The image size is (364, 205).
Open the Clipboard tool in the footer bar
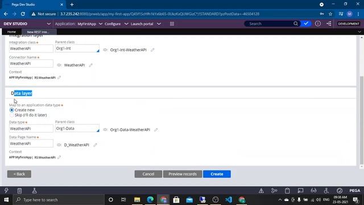[19, 191]
